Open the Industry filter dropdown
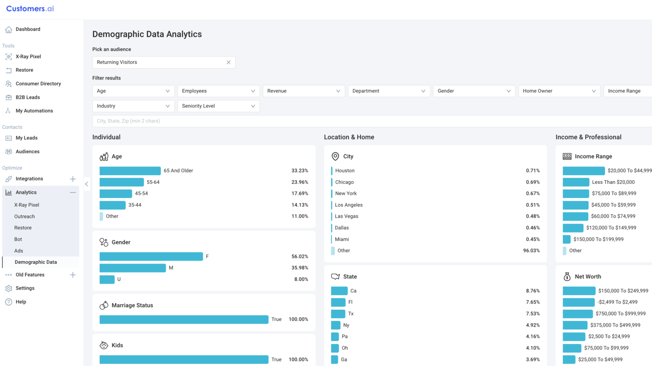The width and height of the screenshot is (652, 366). (x=133, y=106)
